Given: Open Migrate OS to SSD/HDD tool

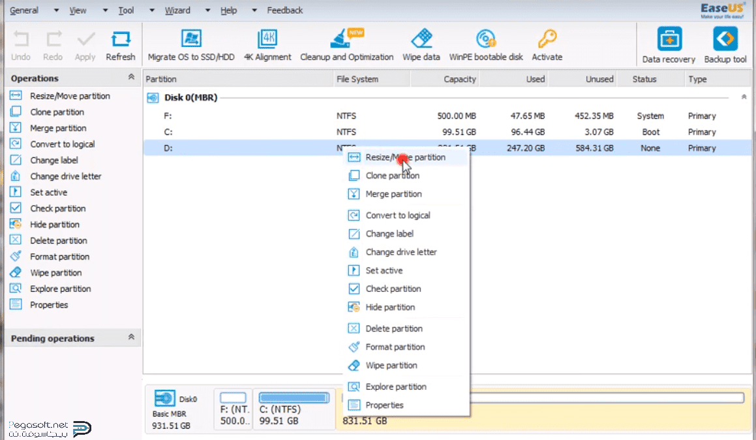Looking at the screenshot, I should pos(191,46).
